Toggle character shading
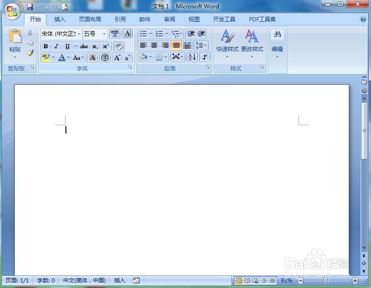 (92, 58)
